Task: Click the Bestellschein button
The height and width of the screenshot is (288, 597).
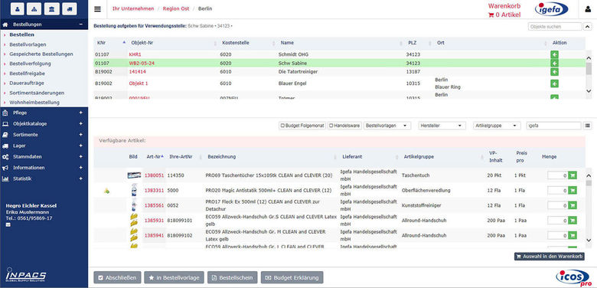Action: 232,278
